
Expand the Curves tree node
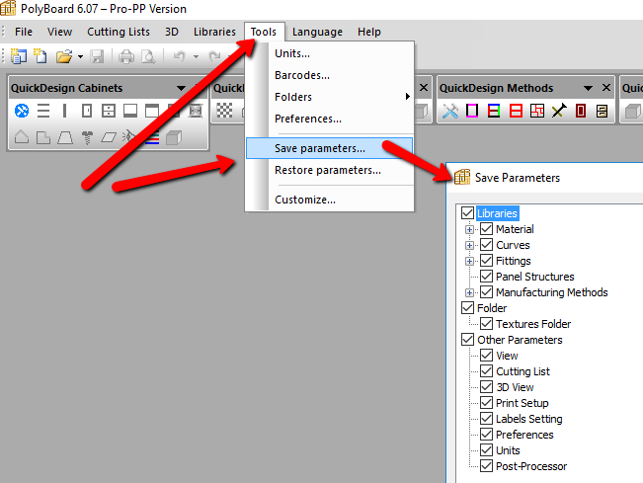click(x=469, y=245)
